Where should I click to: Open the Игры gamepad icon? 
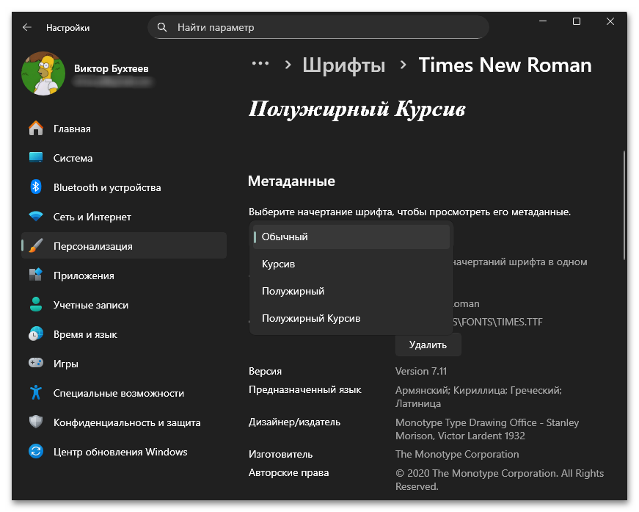tap(34, 363)
